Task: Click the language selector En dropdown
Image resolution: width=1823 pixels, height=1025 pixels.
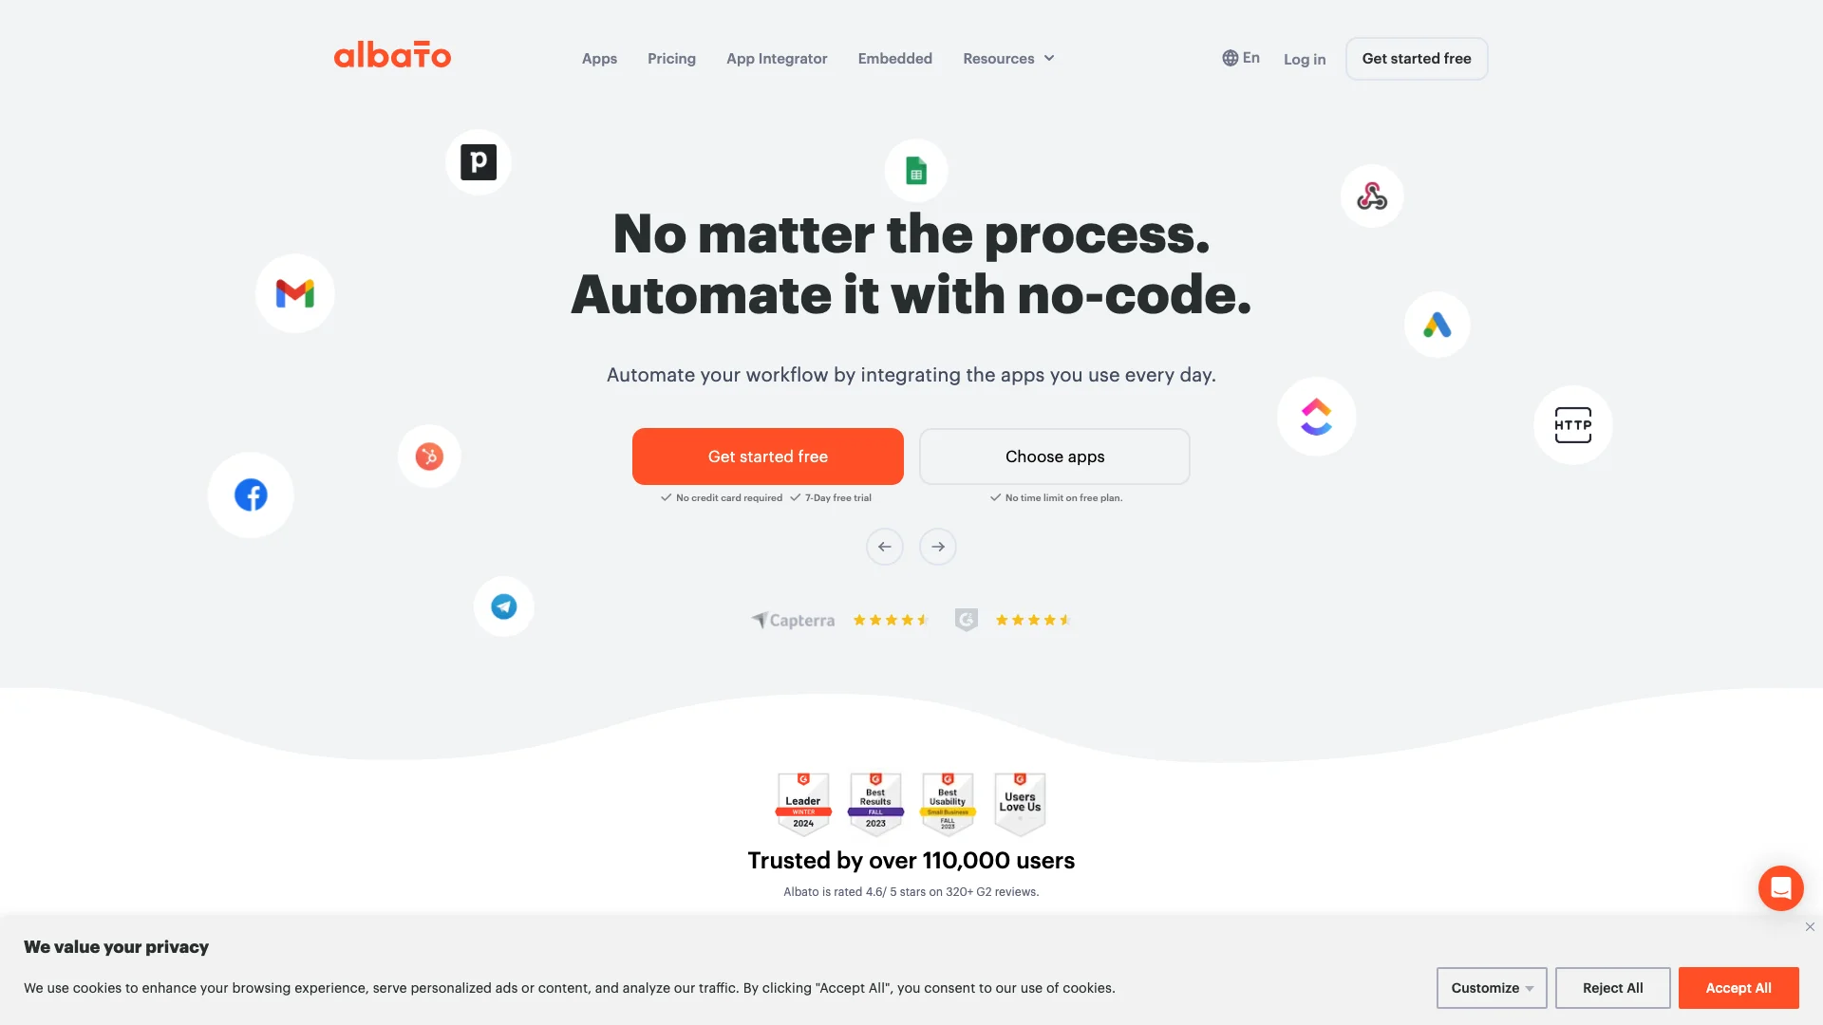Action: point(1241,58)
